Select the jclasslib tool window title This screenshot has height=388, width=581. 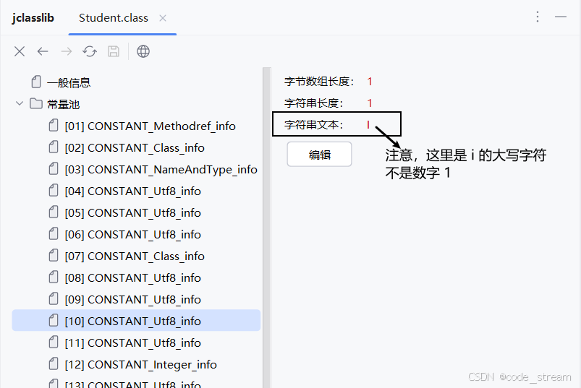(33, 18)
